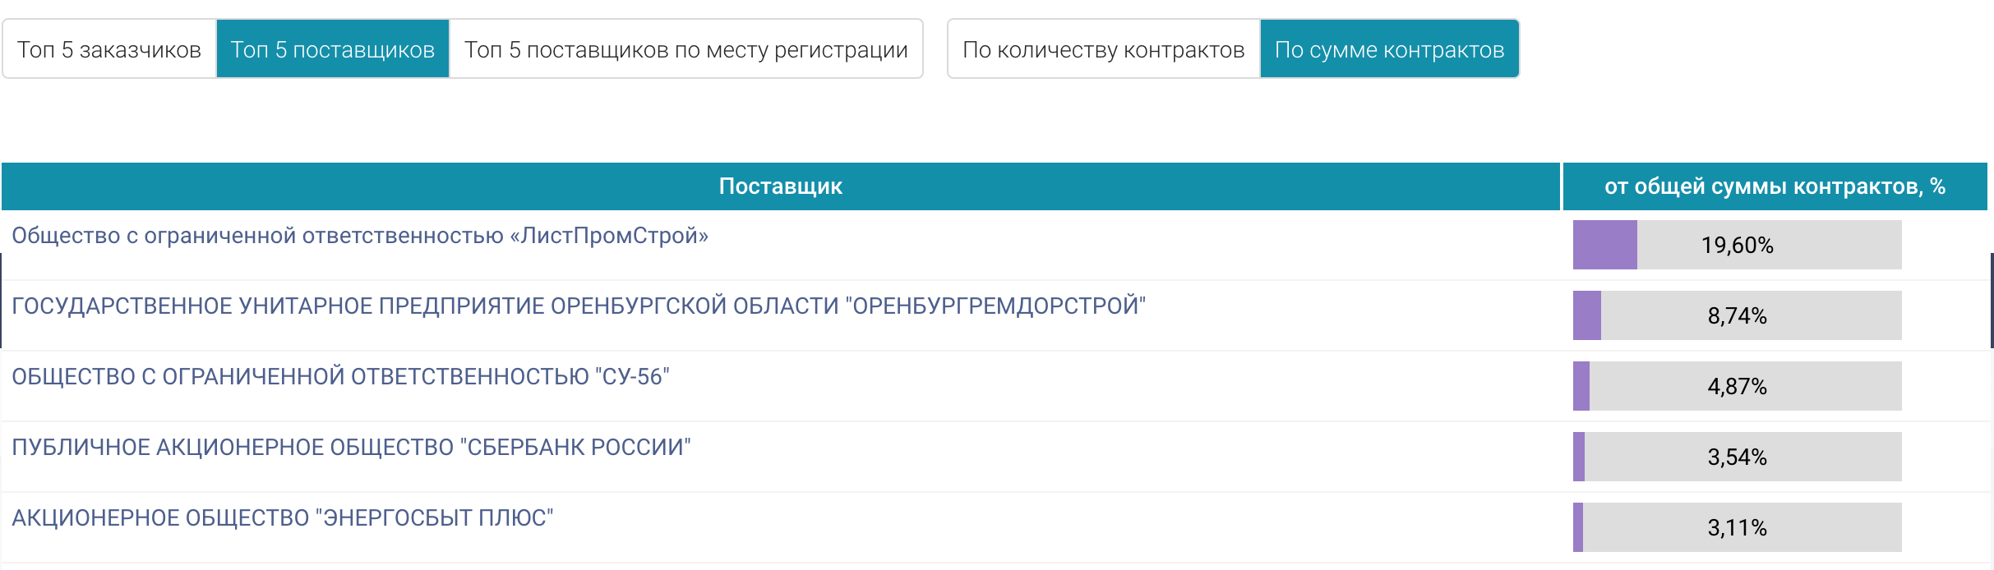
Task: Select the По сумме контрактов option
Action: click(x=1389, y=49)
